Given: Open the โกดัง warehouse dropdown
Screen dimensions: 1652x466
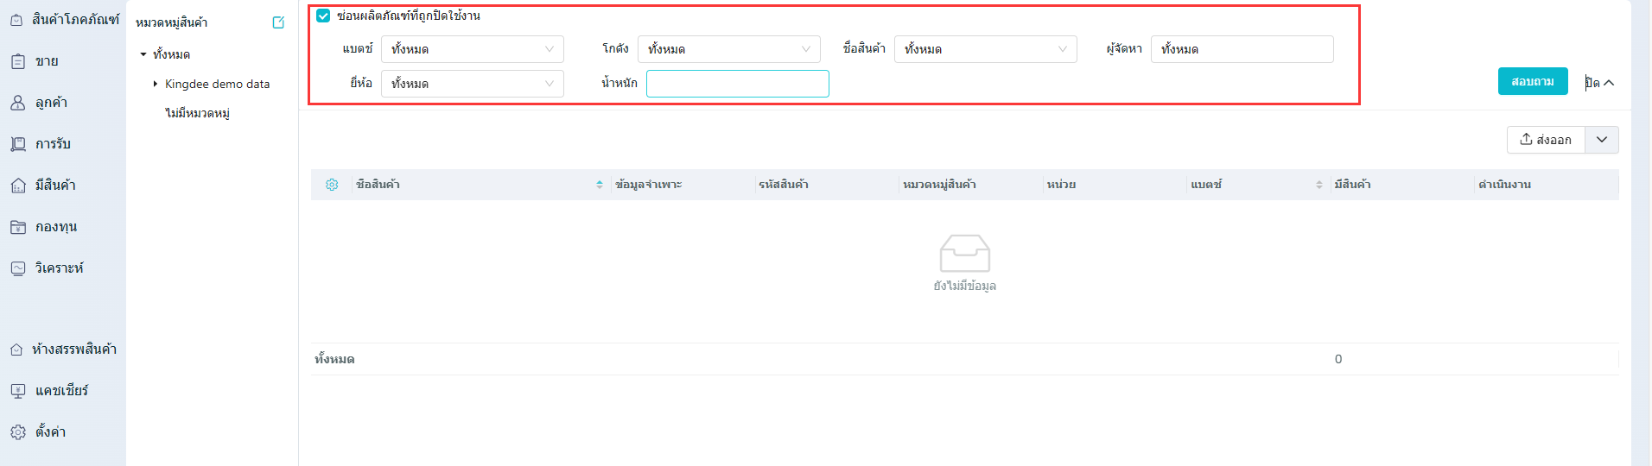Looking at the screenshot, I should [728, 49].
